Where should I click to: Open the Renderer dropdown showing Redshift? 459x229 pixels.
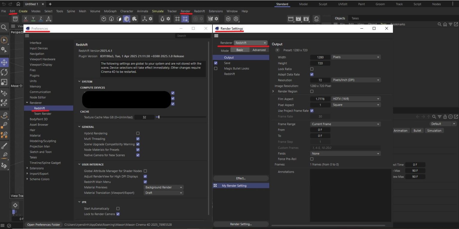[x=250, y=43]
